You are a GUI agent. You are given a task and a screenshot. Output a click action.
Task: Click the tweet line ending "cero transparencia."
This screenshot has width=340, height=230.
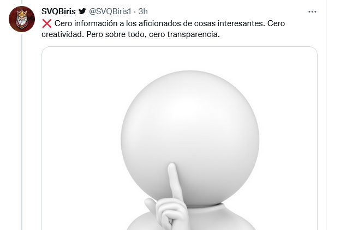point(130,34)
